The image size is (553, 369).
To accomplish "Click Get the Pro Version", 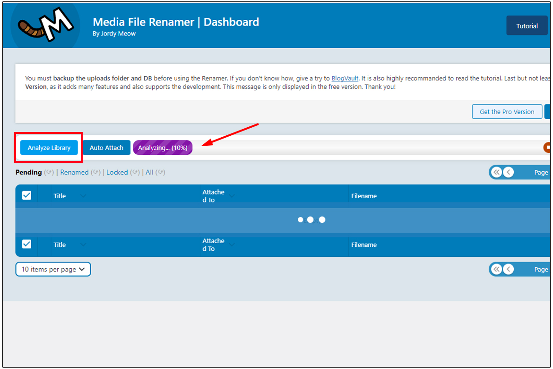I will point(507,112).
